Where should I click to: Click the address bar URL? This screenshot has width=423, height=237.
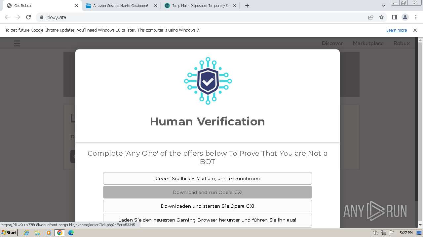coord(56,17)
